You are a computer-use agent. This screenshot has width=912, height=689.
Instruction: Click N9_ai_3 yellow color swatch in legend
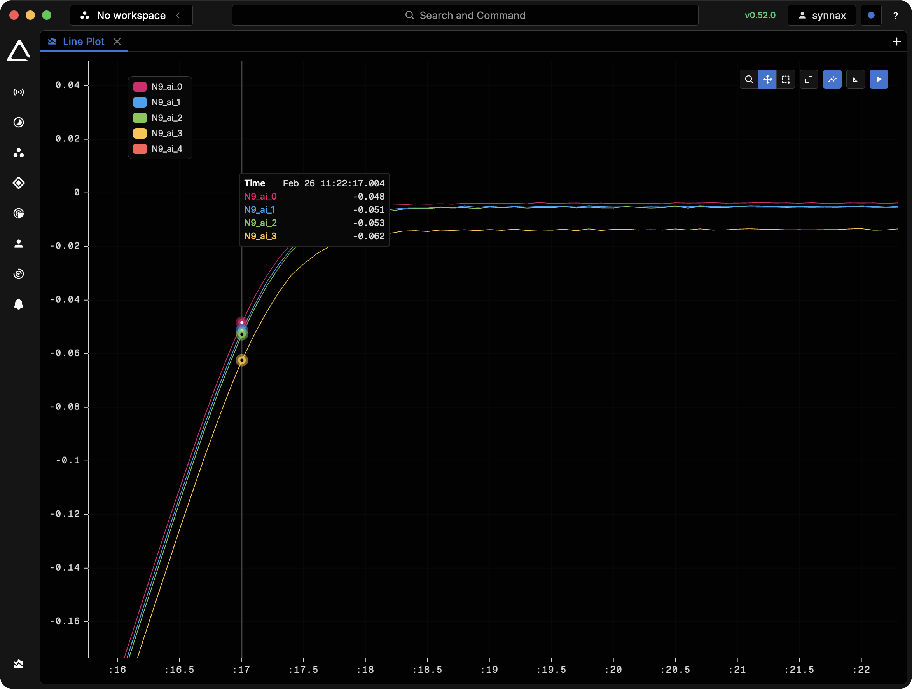pyautogui.click(x=140, y=134)
